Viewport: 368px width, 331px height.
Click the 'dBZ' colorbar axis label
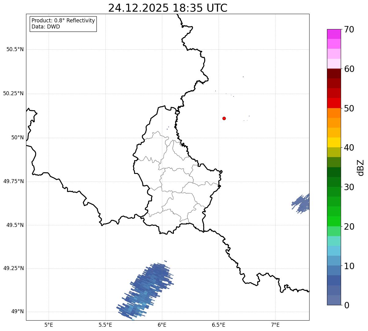[x=361, y=167]
